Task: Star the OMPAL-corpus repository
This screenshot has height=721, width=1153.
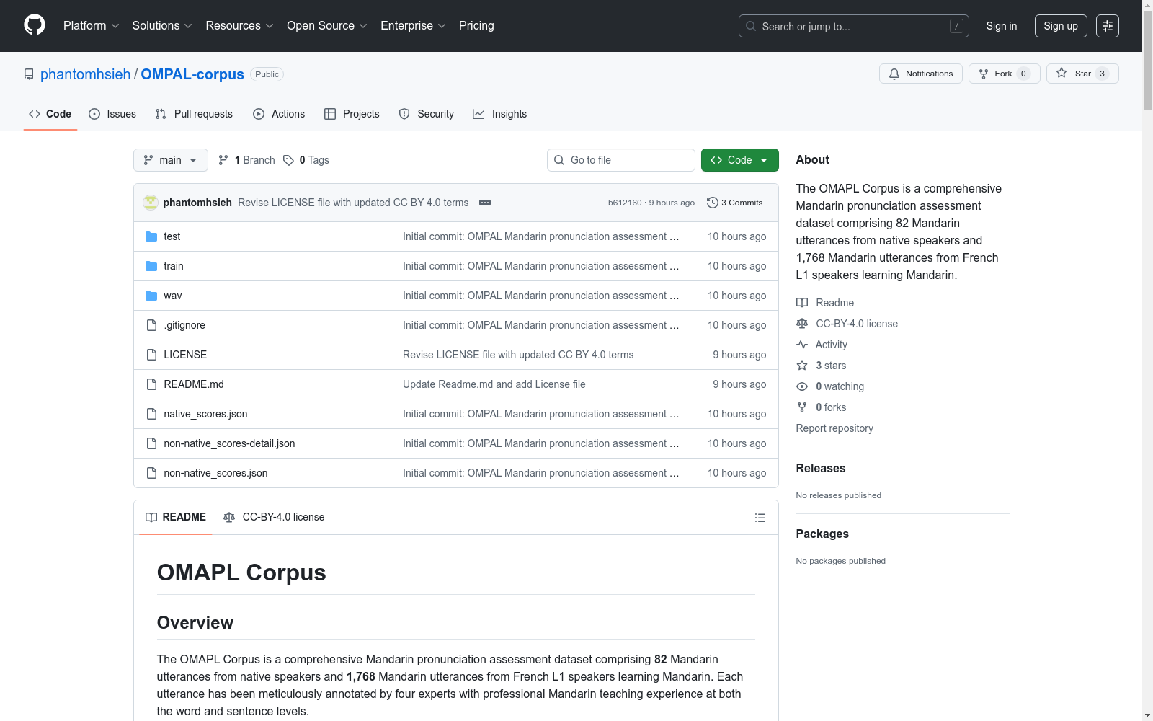Action: coord(1082,74)
